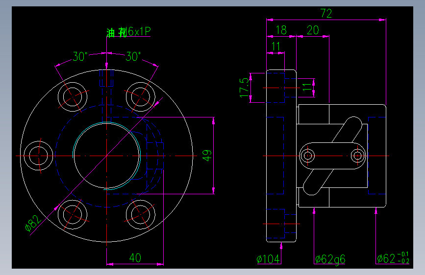Click the ø62 -0.1 -0.2 dimension text
Screen dimensions: 425x275
pos(393,258)
